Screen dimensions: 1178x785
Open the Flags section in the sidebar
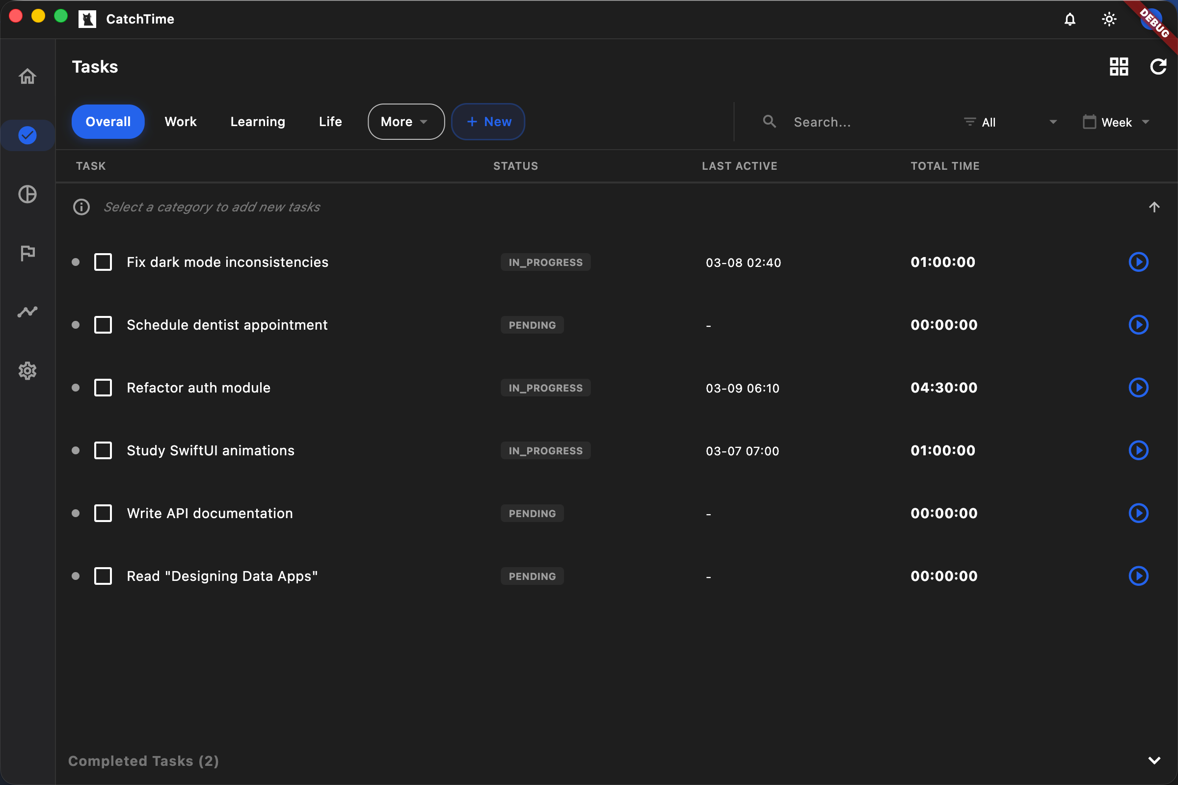tap(27, 253)
